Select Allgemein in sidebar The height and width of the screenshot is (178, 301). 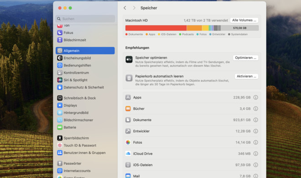[85, 51]
